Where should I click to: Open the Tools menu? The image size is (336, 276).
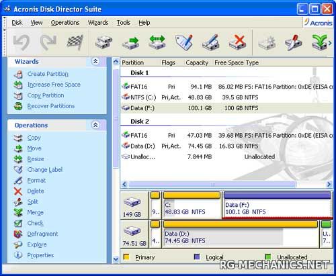tap(124, 23)
